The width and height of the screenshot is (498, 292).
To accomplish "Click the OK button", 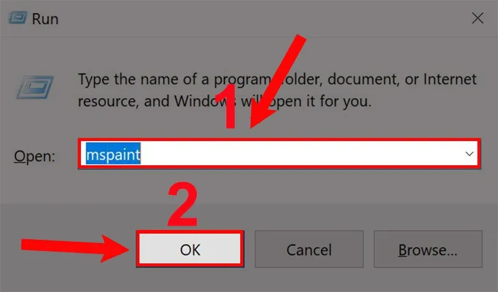I will pyautogui.click(x=190, y=249).
